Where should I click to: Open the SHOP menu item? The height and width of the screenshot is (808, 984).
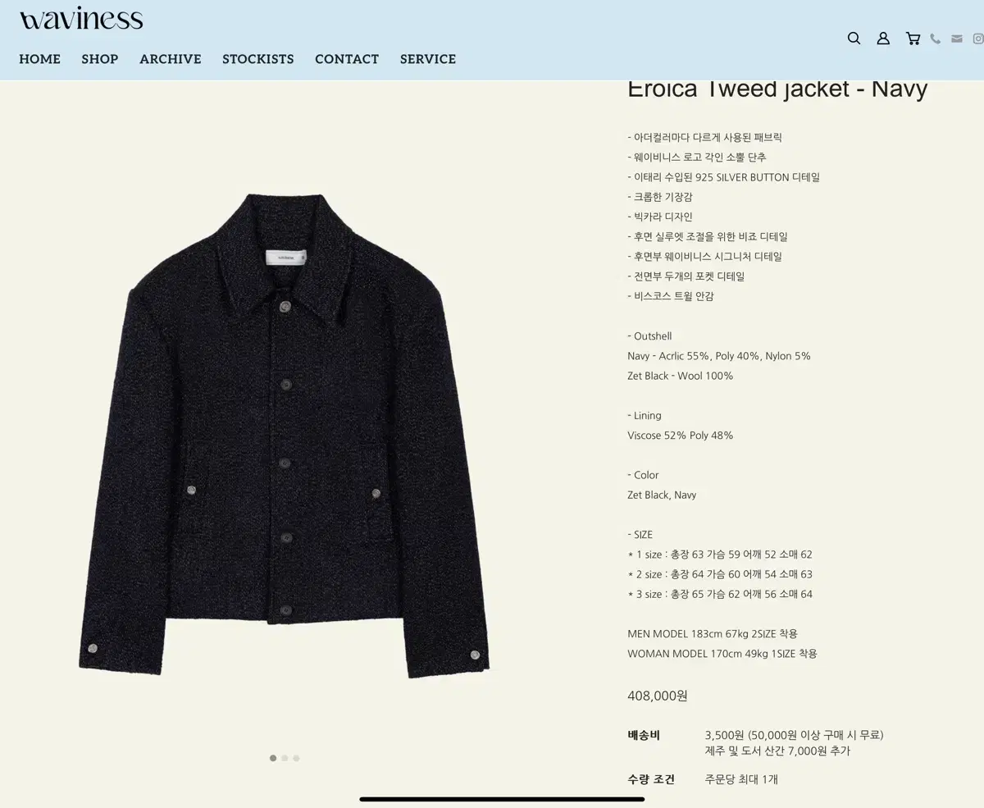pos(100,59)
